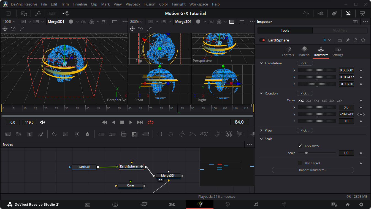The width and height of the screenshot is (371, 209).
Task: Add a Text+ tool
Action: coord(29,134)
